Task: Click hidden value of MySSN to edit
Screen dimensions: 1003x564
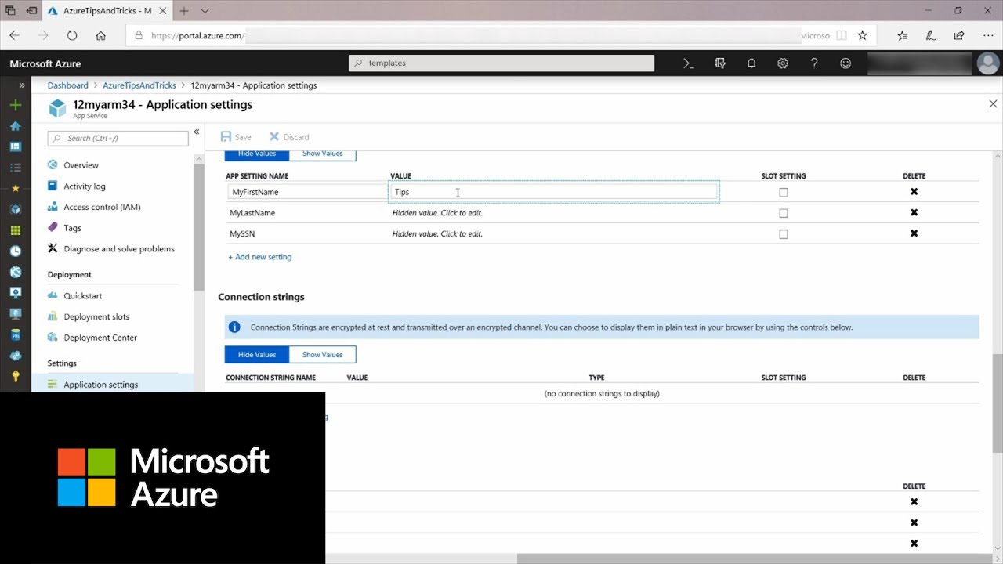Action: pyautogui.click(x=437, y=233)
